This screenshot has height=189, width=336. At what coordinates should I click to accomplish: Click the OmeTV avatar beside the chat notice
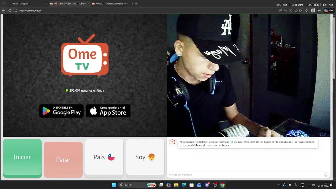point(172,142)
